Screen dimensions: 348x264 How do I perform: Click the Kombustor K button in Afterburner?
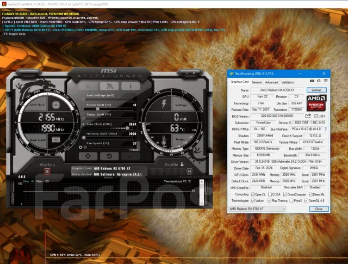click(88, 86)
